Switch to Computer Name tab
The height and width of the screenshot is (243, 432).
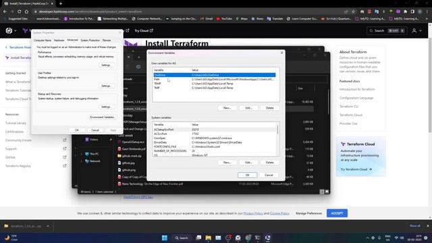pos(43,40)
